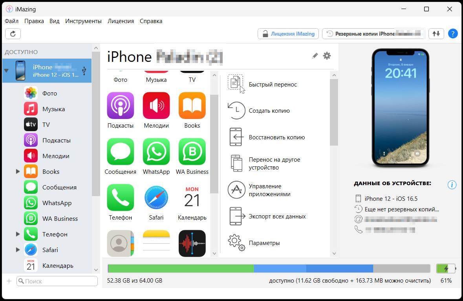Expand the Телефон item in the sidebar
Viewport: 463px width, 301px height.
click(x=18, y=234)
